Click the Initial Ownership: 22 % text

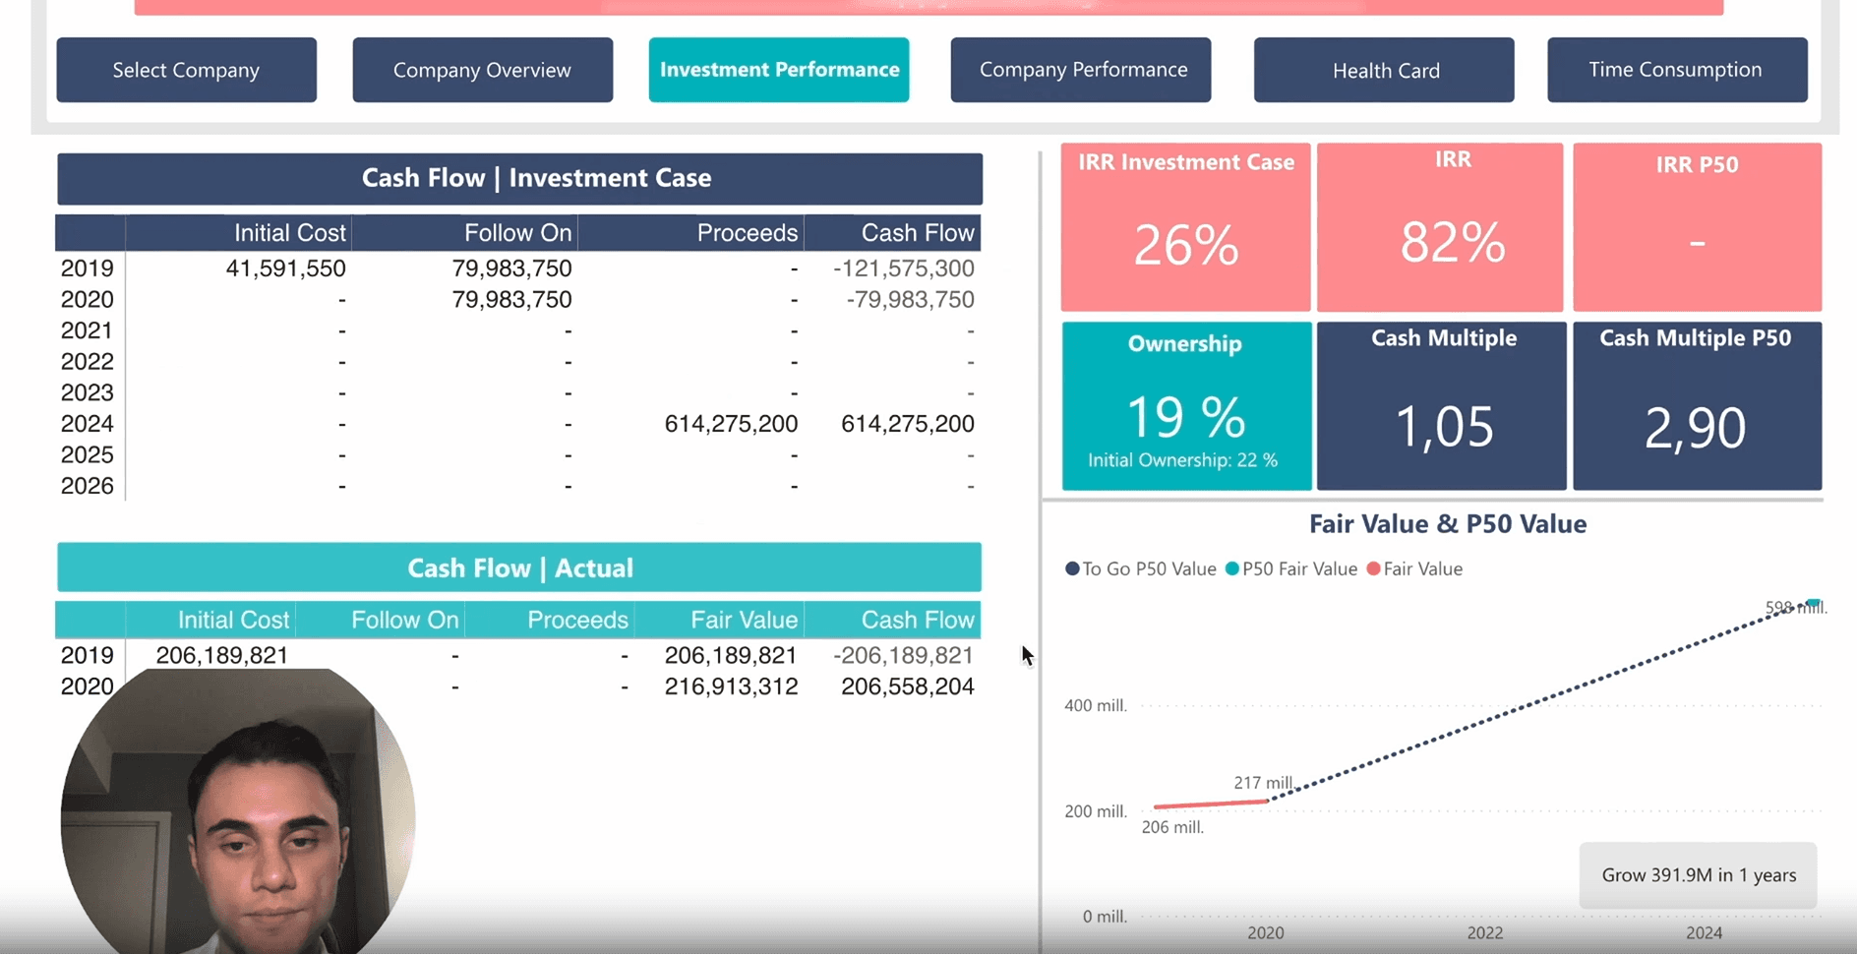point(1182,460)
